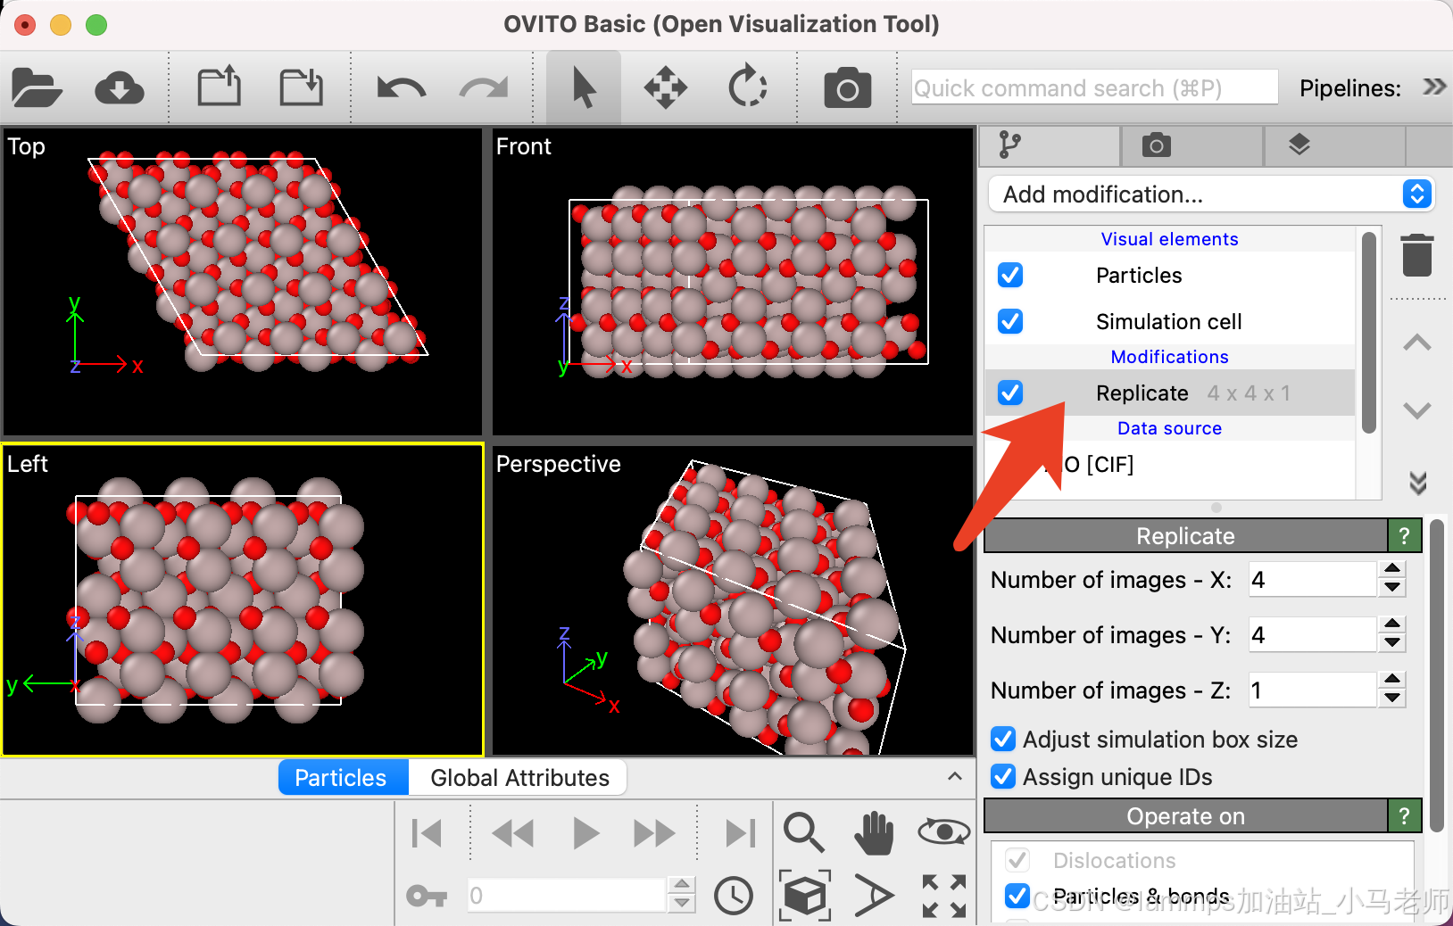The image size is (1453, 926).
Task: Move modifier up in pipeline
Action: [x=1417, y=343]
